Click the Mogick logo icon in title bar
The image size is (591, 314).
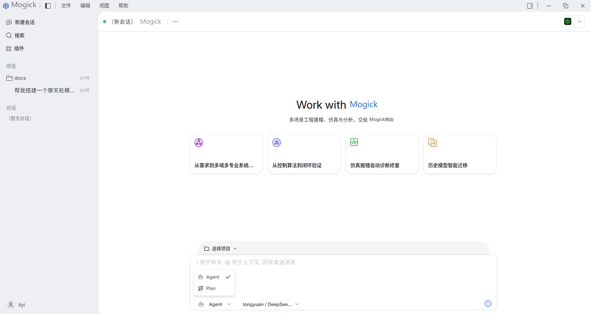6,6
